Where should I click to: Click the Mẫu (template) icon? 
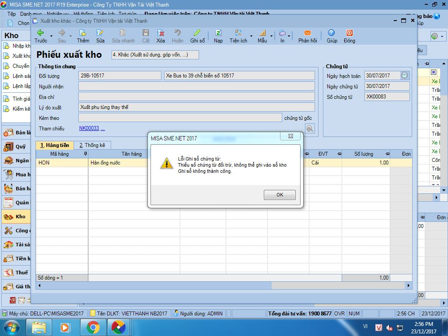(262, 32)
